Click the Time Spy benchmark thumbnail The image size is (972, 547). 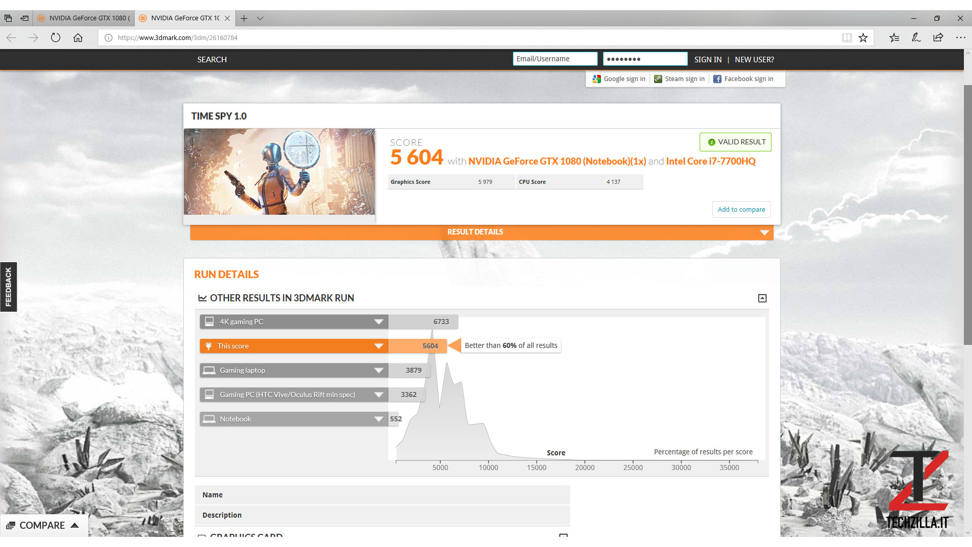(x=279, y=172)
